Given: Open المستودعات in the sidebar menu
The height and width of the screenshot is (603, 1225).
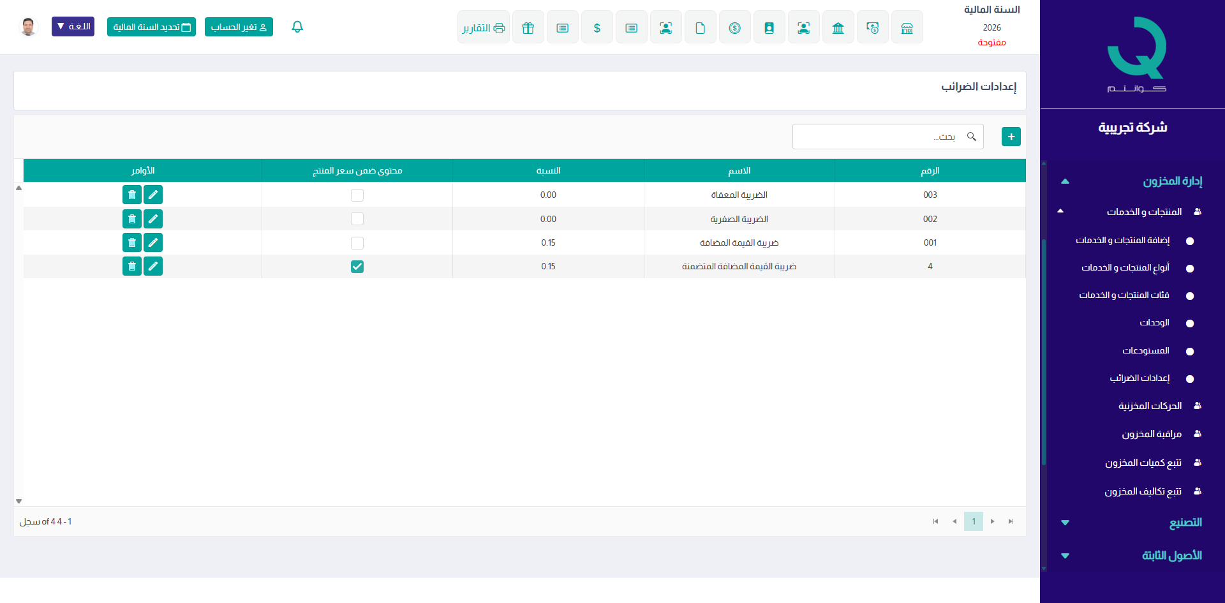Looking at the screenshot, I should [x=1146, y=351].
